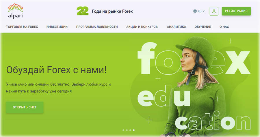Open the ТОРГОВЛЯ НА FOREX menu

tap(22, 27)
